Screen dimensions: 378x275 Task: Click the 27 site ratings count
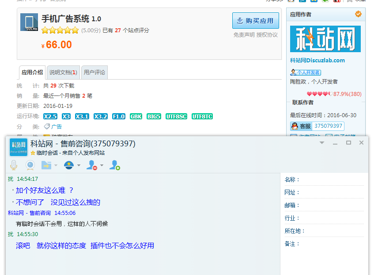[x=118, y=31]
